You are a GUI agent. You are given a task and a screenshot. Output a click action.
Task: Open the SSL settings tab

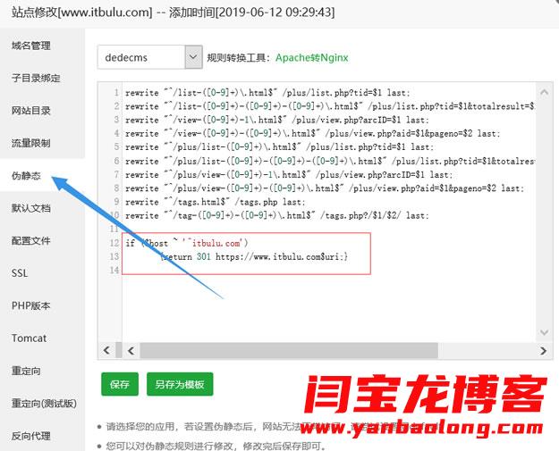pyautogui.click(x=20, y=273)
